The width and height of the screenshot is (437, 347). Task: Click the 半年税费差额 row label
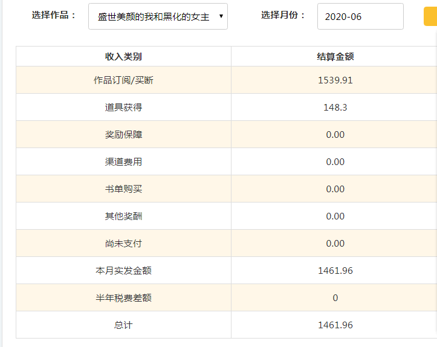[x=123, y=298]
